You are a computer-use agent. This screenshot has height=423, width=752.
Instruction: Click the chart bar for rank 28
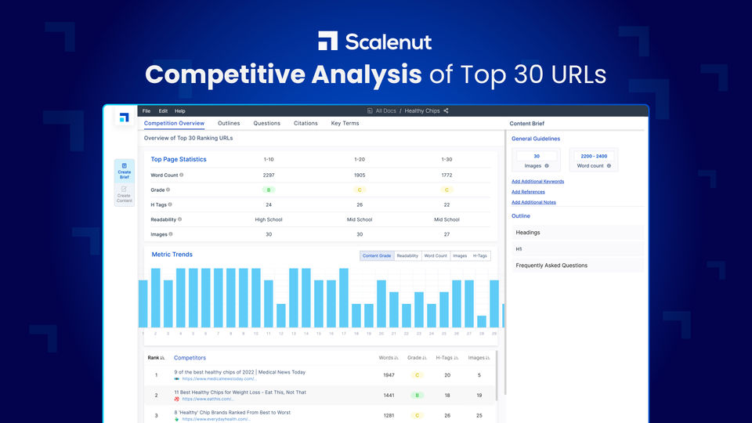(482, 321)
